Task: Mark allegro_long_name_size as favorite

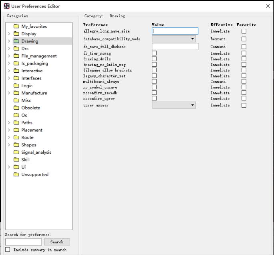Action: point(244,31)
